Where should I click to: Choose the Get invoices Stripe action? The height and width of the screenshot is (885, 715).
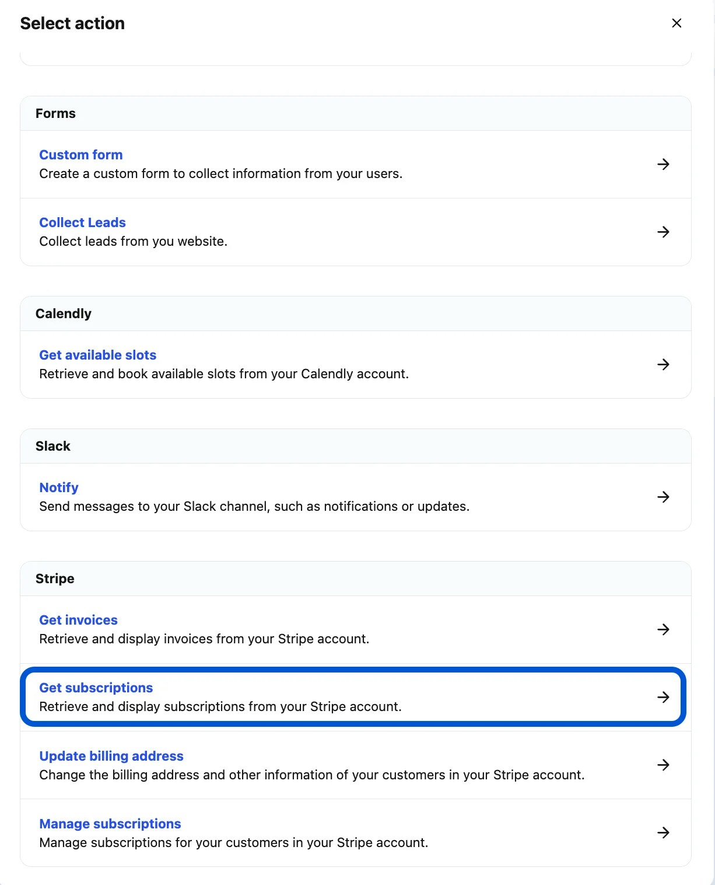(78, 620)
